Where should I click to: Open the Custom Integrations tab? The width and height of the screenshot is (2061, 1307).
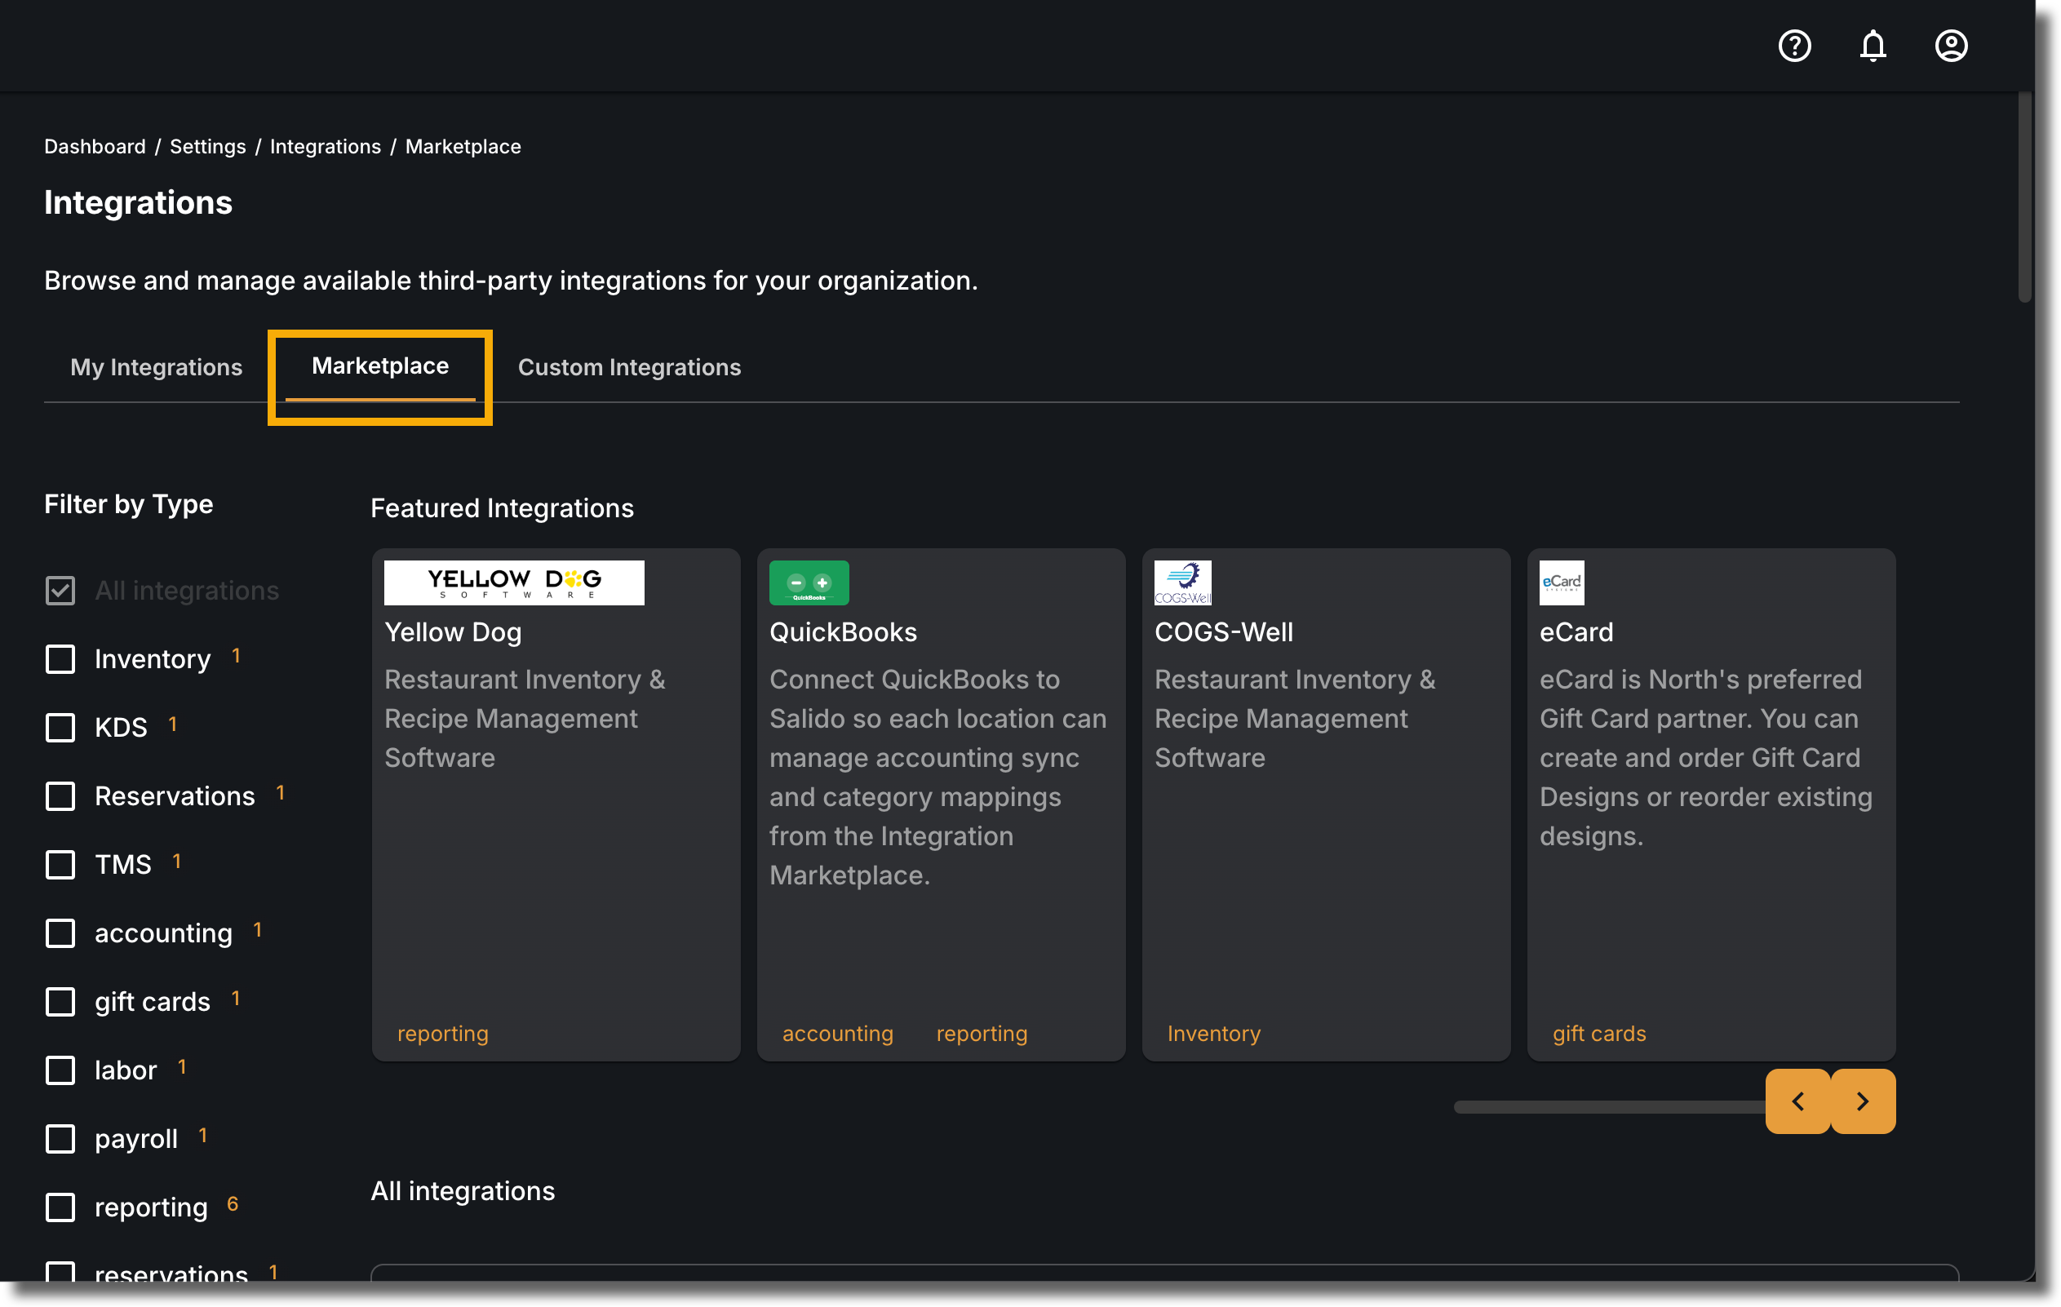[x=629, y=367]
